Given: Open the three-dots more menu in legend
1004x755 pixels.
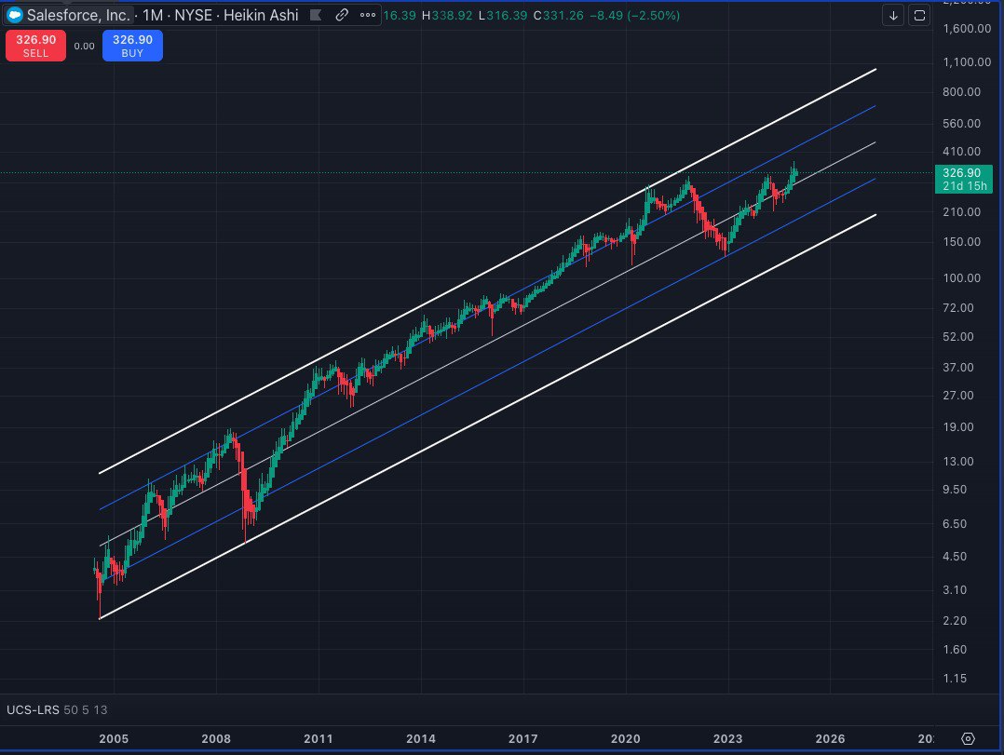Looking at the screenshot, I should coord(367,15).
